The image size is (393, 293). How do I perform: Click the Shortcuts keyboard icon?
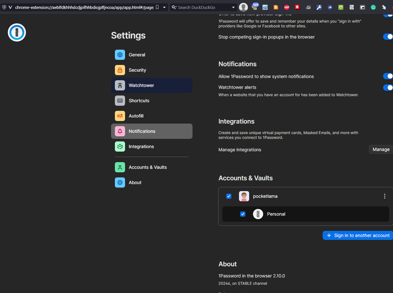pyautogui.click(x=120, y=100)
